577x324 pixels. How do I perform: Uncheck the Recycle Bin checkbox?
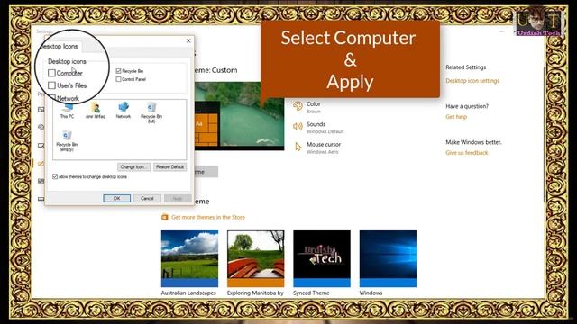[118, 71]
